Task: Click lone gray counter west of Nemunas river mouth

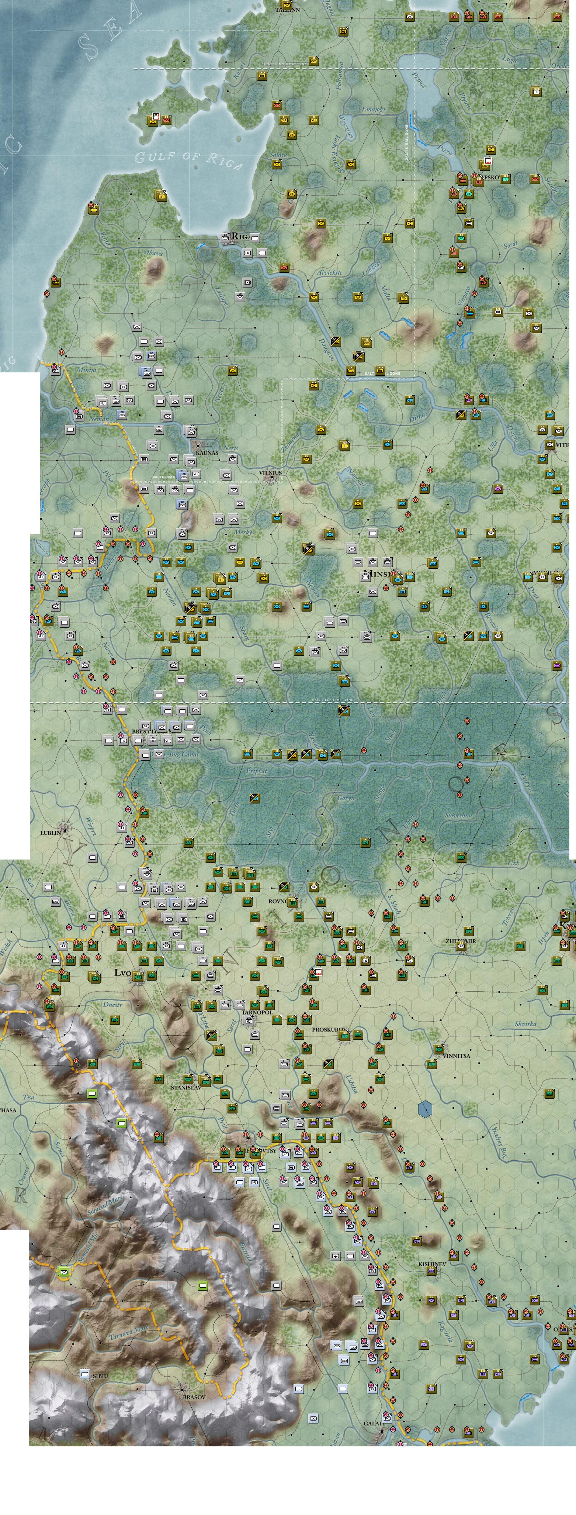Action: [70, 430]
